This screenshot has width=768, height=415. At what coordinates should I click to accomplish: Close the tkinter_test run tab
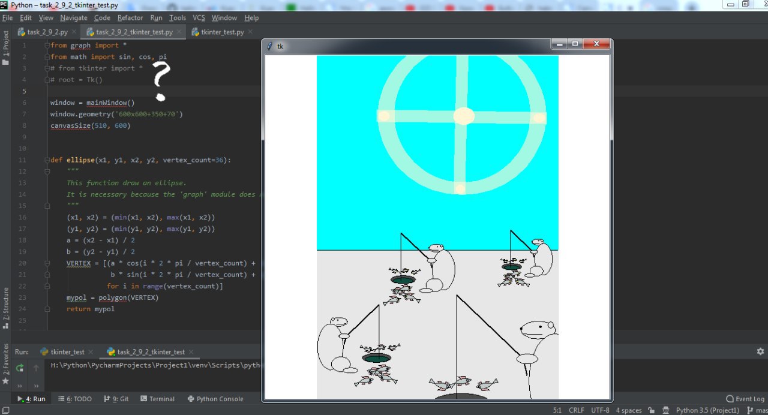tap(91, 352)
